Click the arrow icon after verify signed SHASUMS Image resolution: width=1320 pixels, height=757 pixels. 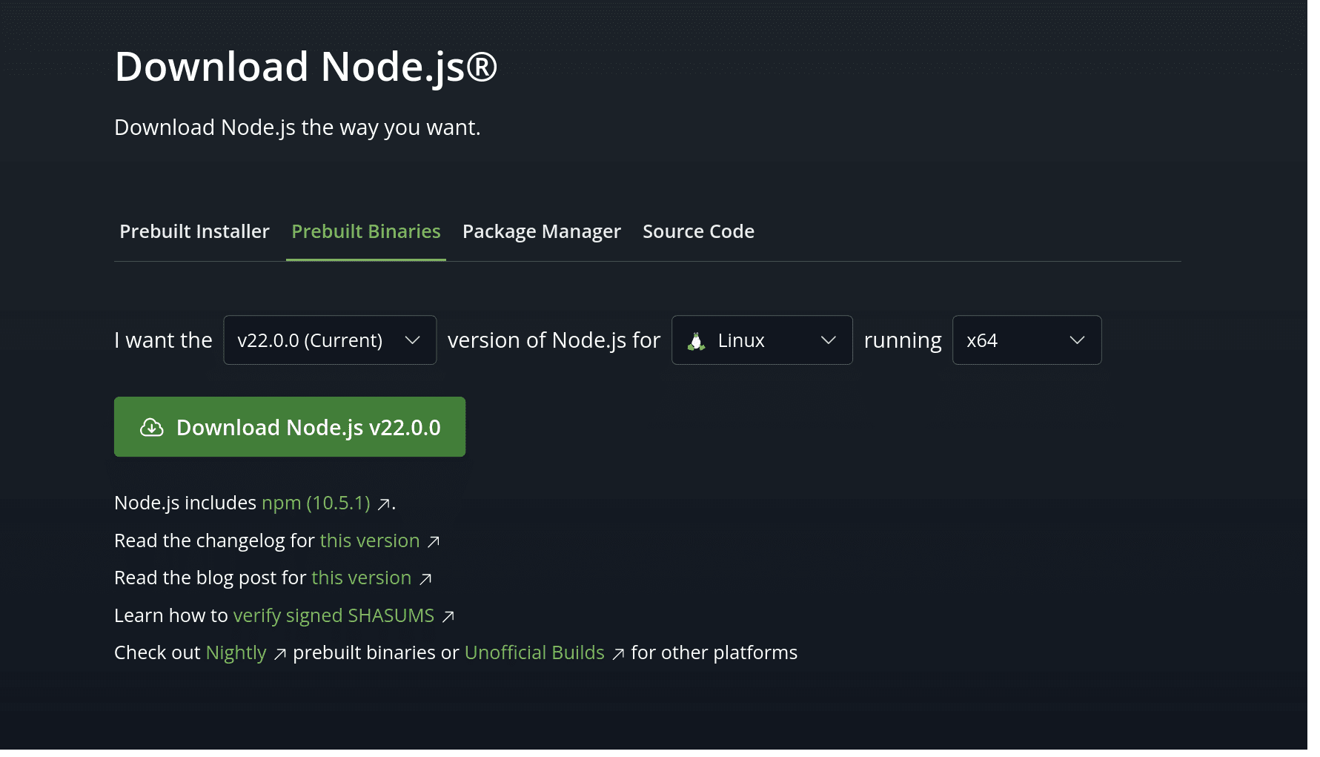tap(448, 617)
